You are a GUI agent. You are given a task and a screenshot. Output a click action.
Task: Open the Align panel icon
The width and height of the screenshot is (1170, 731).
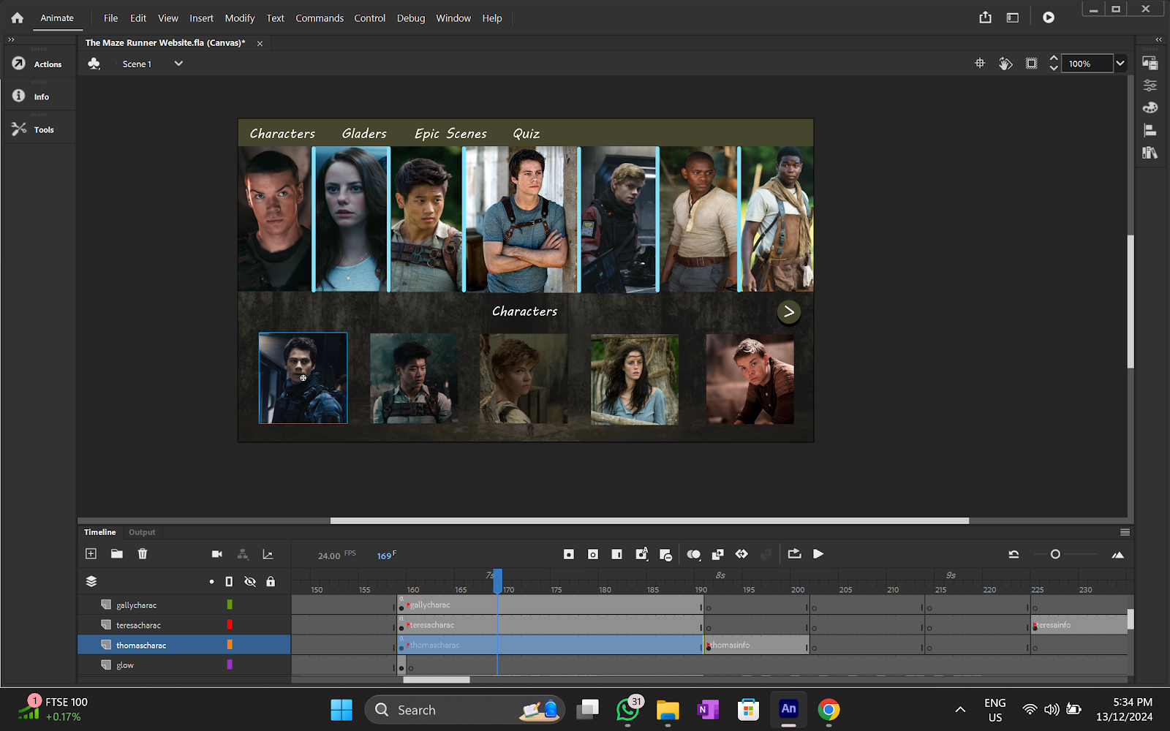point(1150,130)
